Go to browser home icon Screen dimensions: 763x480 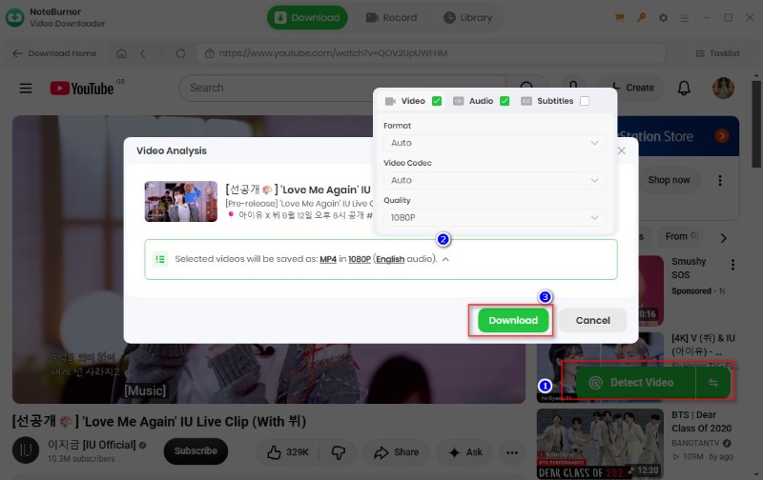coord(121,53)
